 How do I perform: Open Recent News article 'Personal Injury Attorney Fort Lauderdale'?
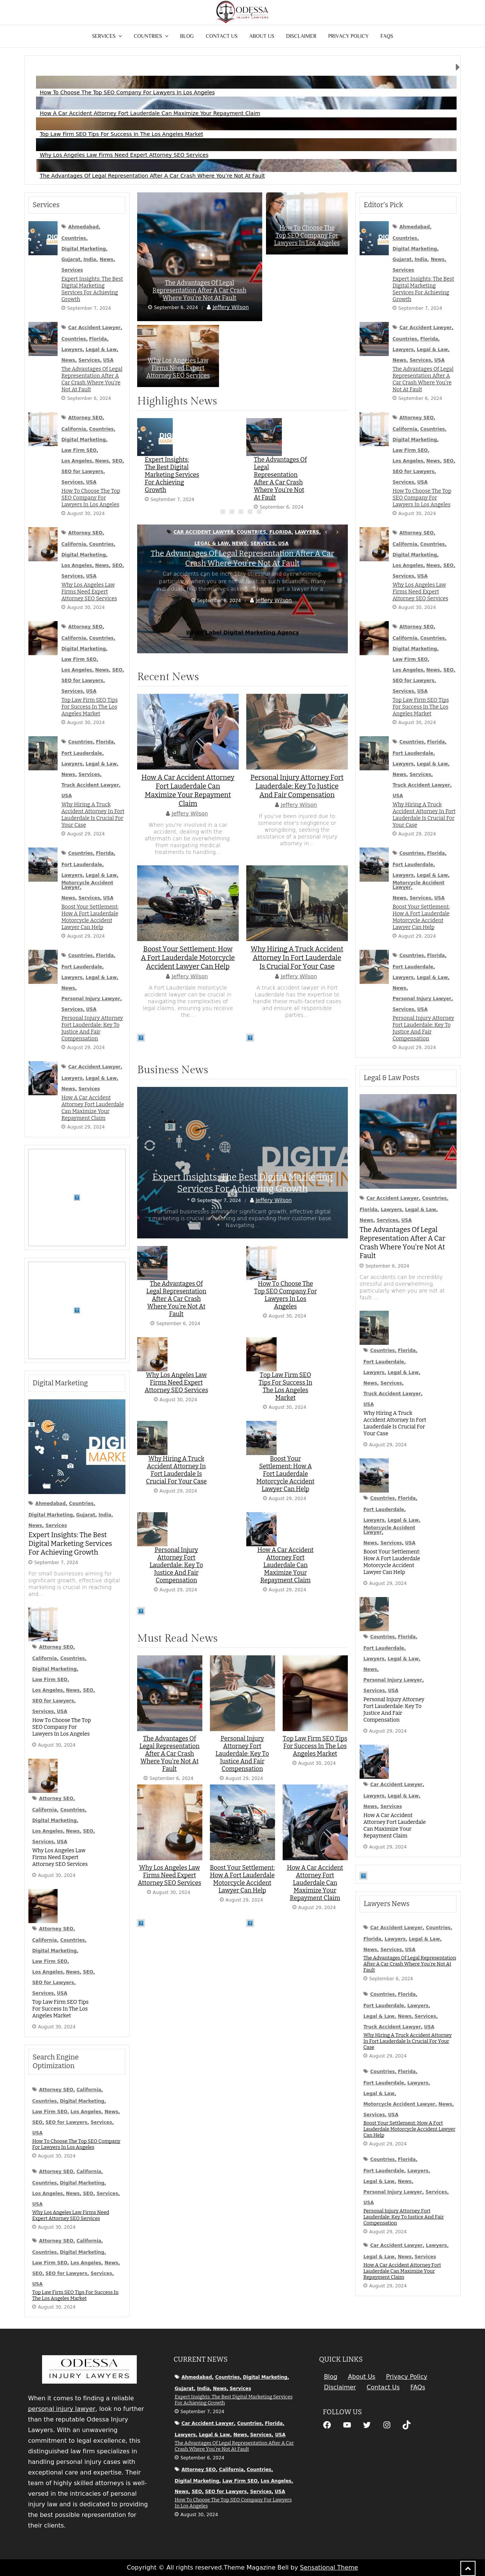[297, 785]
